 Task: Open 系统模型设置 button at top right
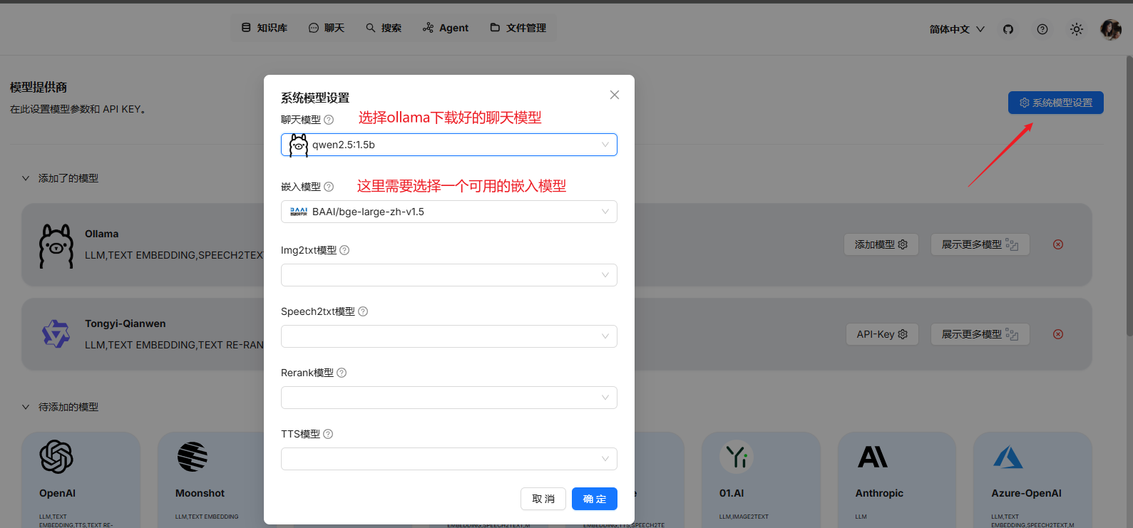pyautogui.click(x=1056, y=103)
